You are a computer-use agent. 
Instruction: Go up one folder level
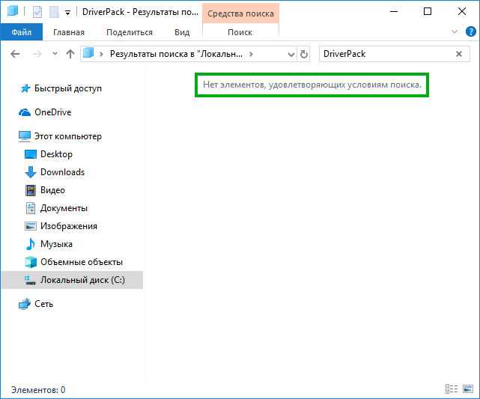click(70, 54)
